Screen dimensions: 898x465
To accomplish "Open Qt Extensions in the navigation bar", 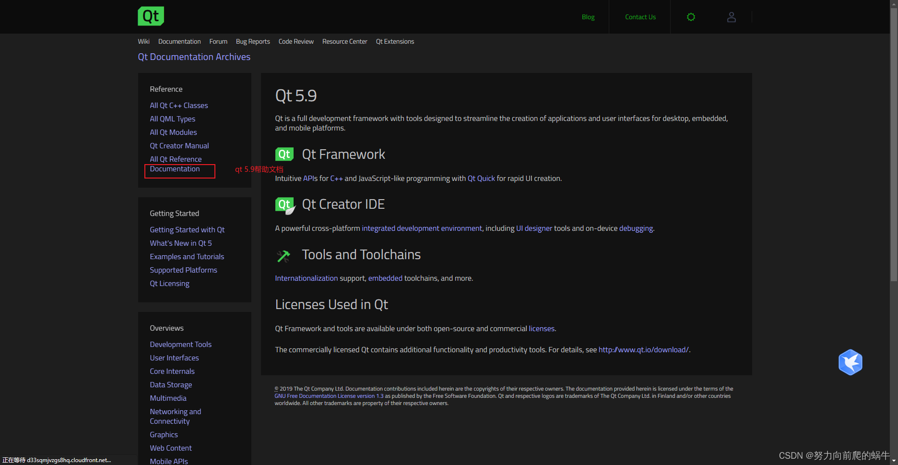I will point(395,41).
